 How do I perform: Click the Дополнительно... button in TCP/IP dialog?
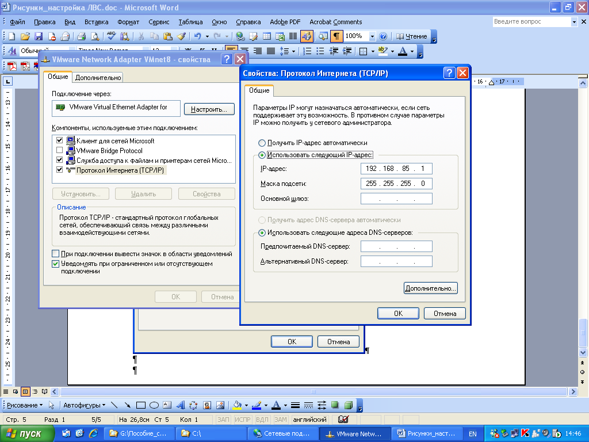430,288
